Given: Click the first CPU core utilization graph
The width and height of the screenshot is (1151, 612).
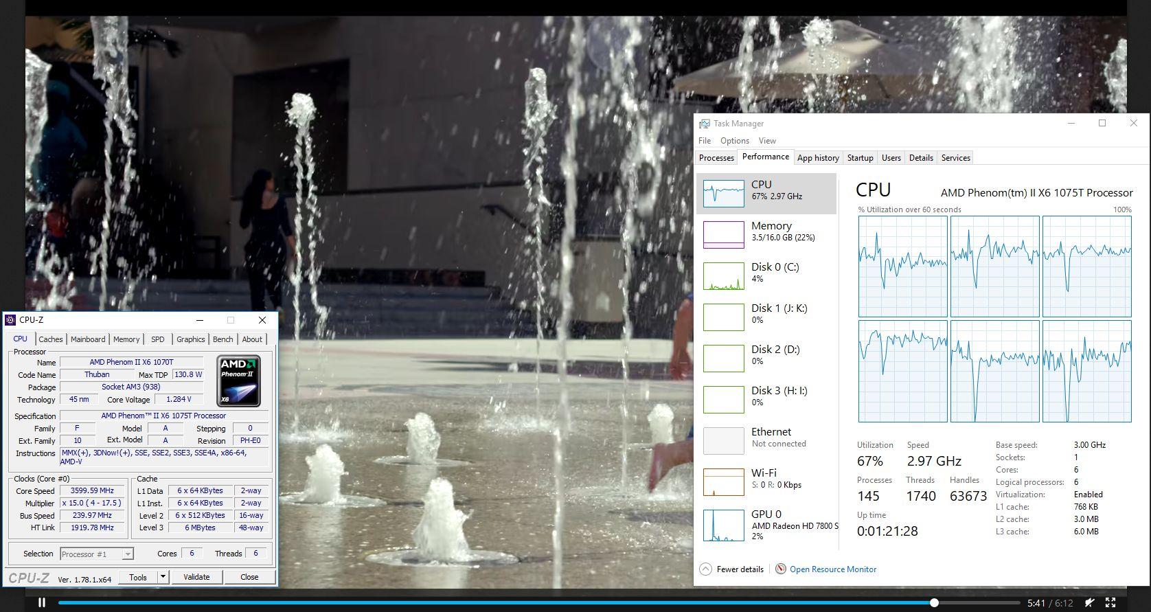Looking at the screenshot, I should tap(903, 267).
